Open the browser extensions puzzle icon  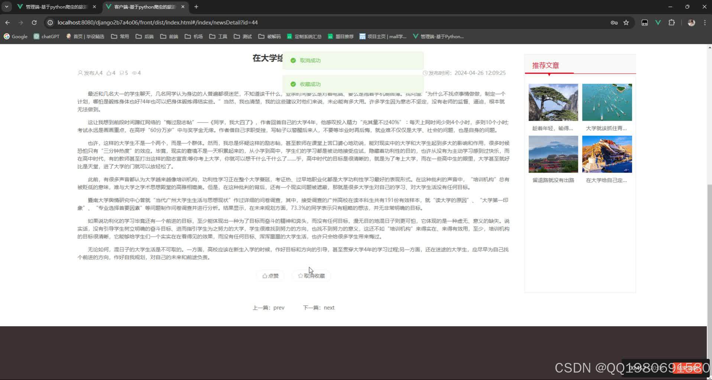[671, 23]
